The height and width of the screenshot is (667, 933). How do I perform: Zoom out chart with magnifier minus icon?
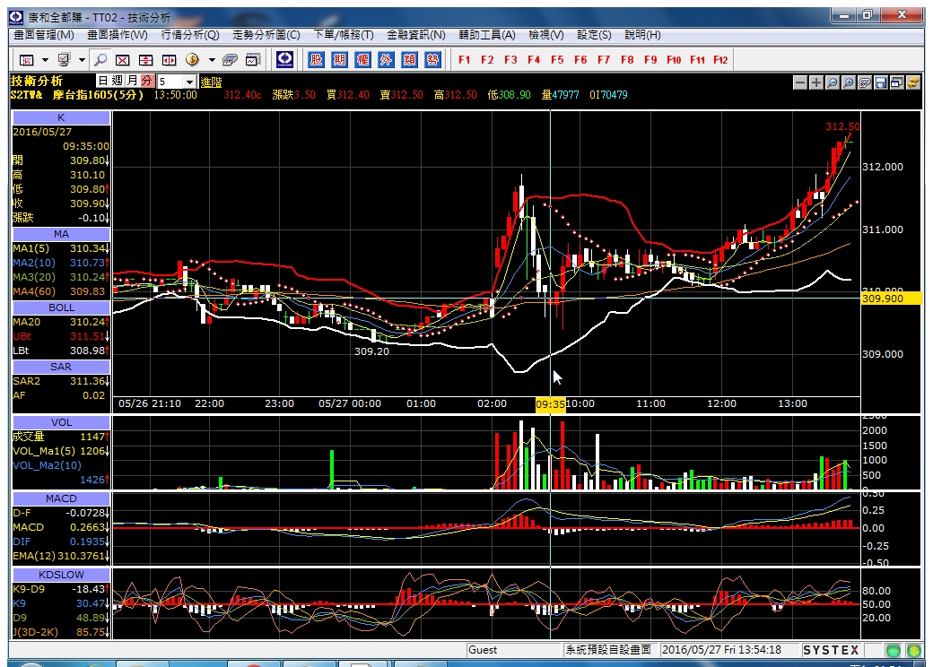[833, 82]
